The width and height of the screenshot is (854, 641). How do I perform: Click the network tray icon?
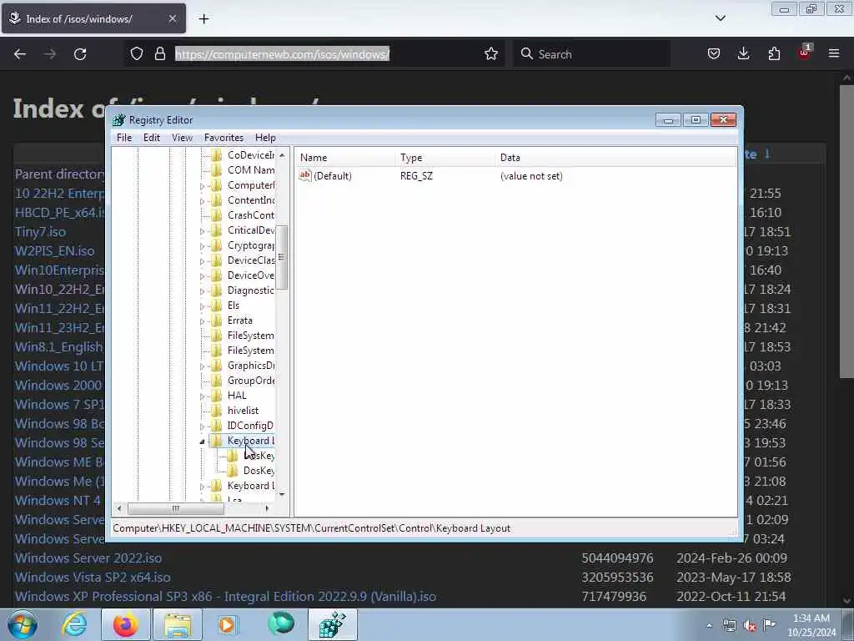729,625
